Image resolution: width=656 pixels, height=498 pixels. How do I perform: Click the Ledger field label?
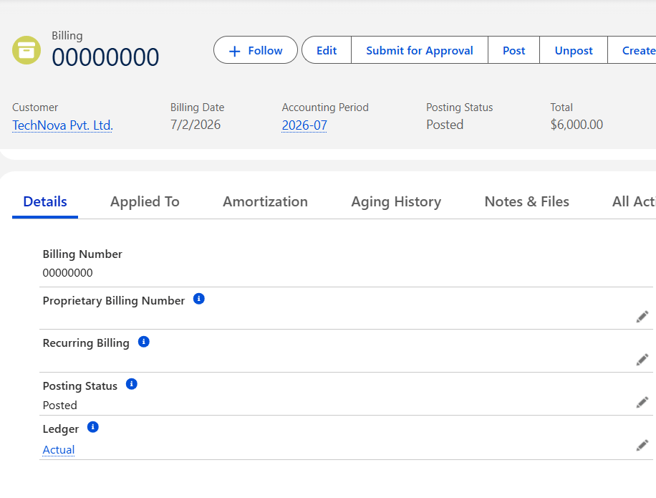click(61, 429)
